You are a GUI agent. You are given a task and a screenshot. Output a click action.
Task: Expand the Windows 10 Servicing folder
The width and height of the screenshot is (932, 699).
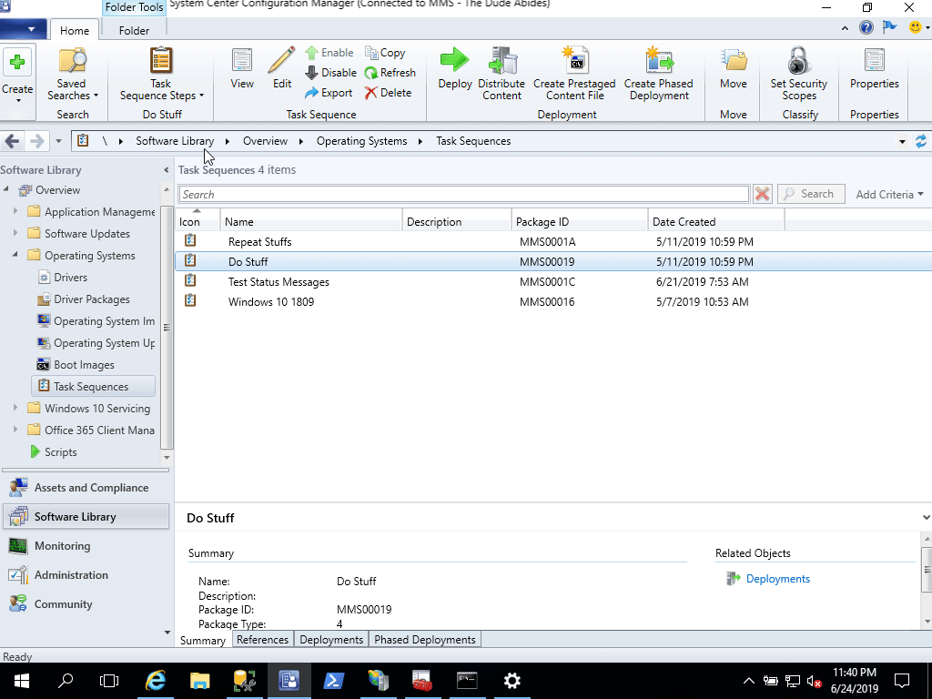[15, 408]
